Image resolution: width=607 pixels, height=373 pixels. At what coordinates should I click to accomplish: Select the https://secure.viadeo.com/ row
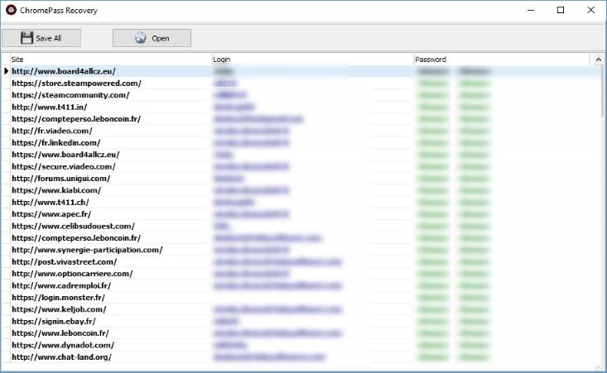(x=302, y=166)
